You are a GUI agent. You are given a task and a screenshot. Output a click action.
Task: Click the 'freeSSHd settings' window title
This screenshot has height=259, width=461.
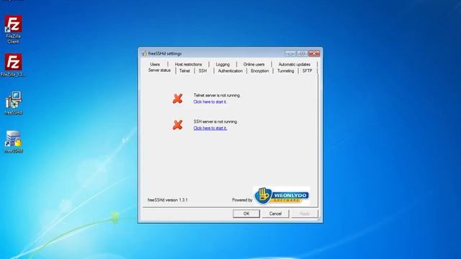pyautogui.click(x=165, y=53)
